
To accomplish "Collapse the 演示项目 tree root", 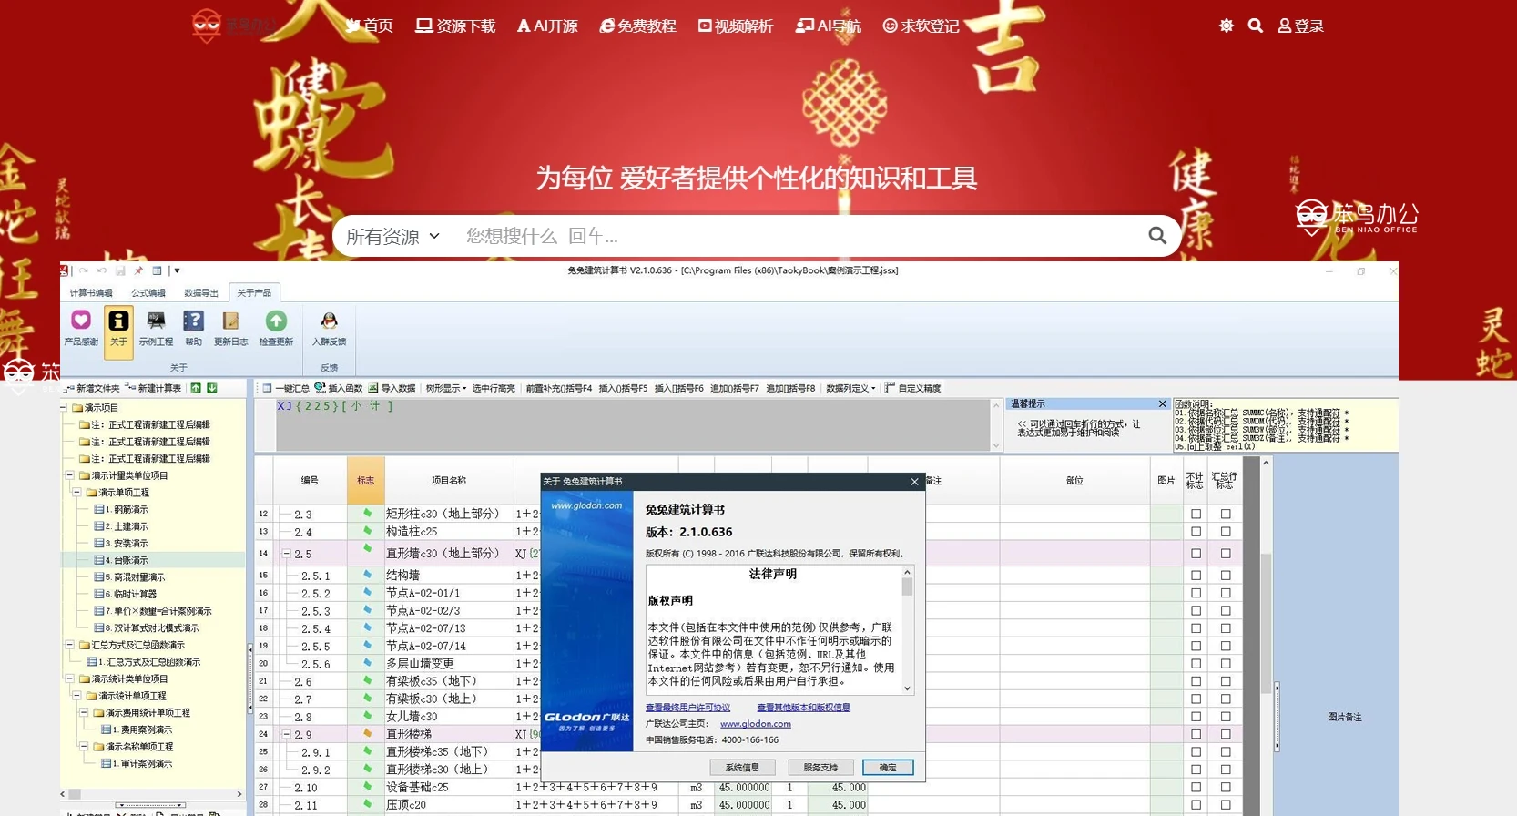I will click(64, 407).
